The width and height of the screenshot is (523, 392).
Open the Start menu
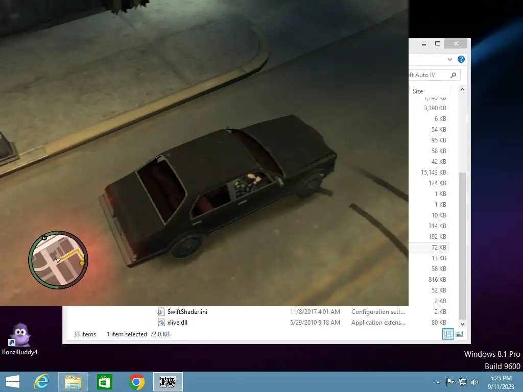pyautogui.click(x=13, y=382)
